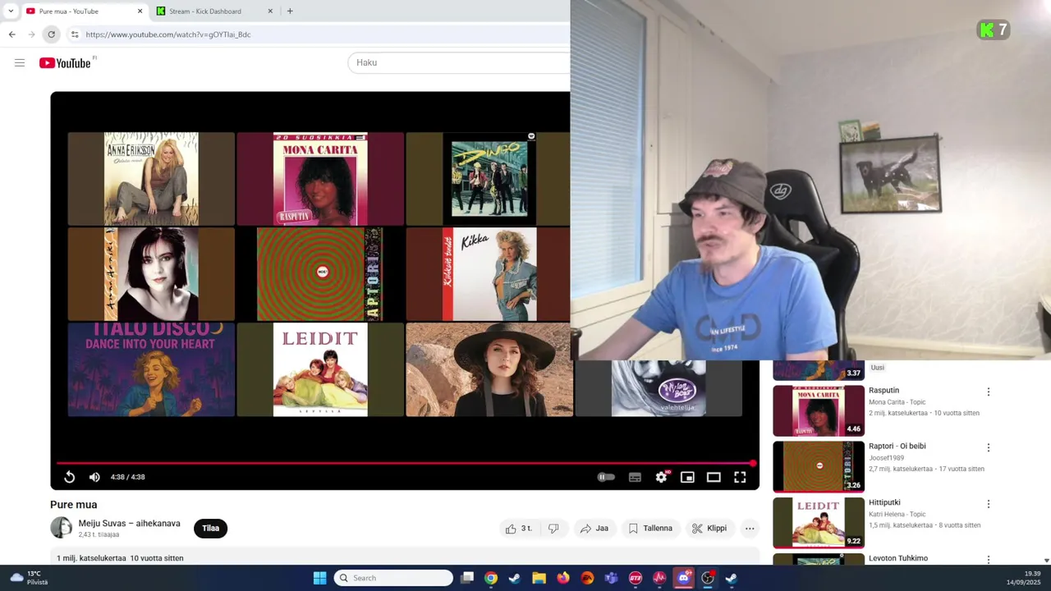This screenshot has height=591, width=1051.
Task: Switch to theater mode
Action: tap(714, 477)
